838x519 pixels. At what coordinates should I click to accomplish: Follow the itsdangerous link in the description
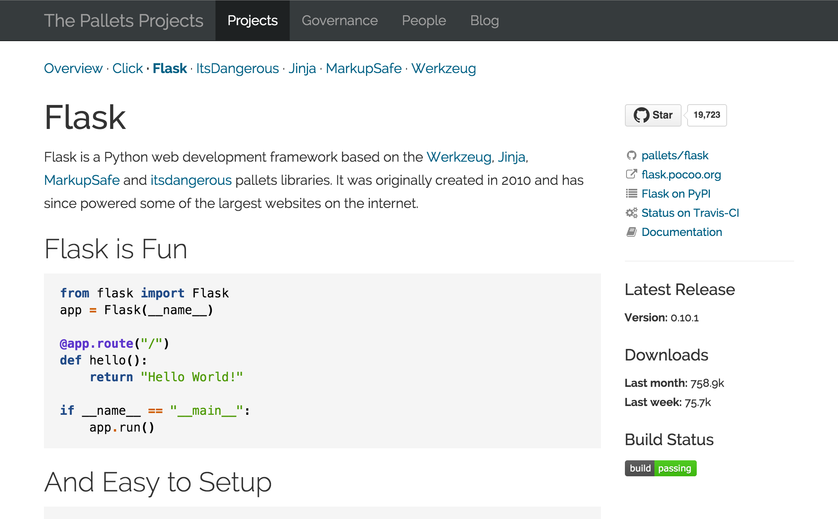191,180
